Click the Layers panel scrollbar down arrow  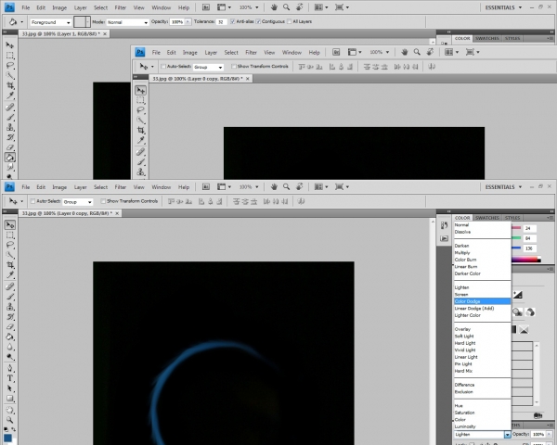(537, 402)
